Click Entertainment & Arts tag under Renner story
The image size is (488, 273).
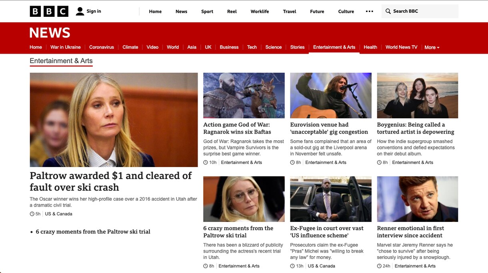(415, 266)
